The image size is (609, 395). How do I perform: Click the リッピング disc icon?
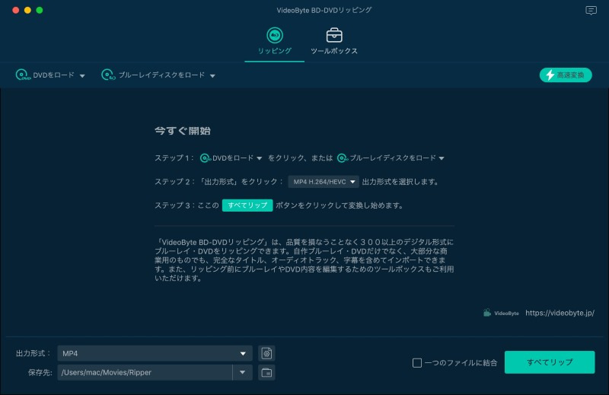[x=274, y=35]
